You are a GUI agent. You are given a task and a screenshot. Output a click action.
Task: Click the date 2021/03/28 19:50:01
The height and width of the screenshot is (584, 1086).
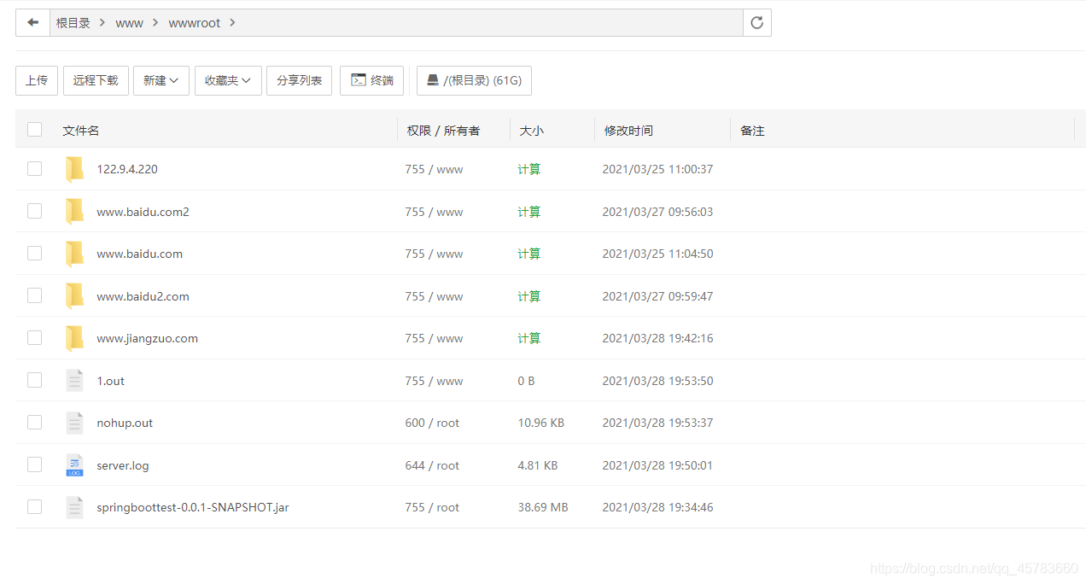pyautogui.click(x=657, y=465)
